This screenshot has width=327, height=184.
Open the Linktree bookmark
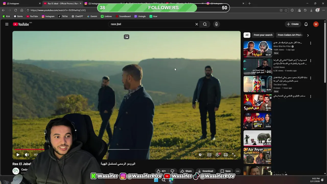click(106, 16)
